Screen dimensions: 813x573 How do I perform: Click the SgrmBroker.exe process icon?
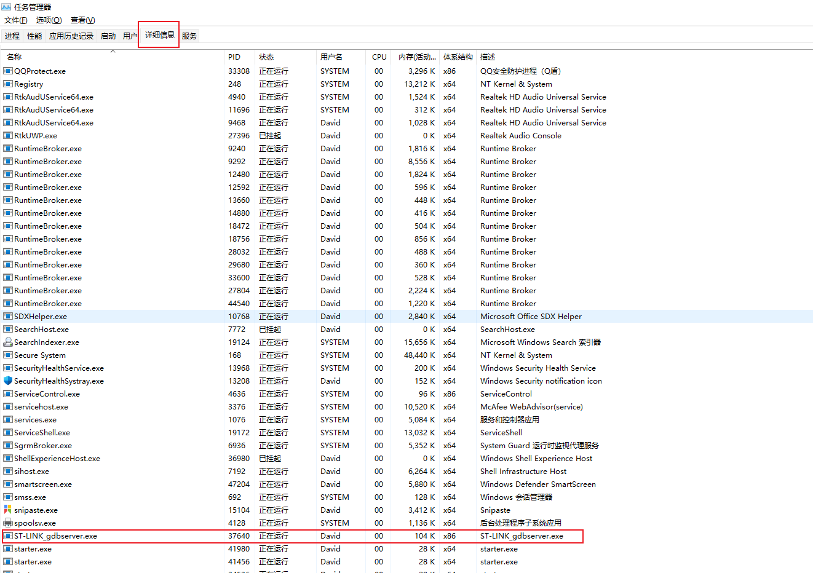pos(8,445)
